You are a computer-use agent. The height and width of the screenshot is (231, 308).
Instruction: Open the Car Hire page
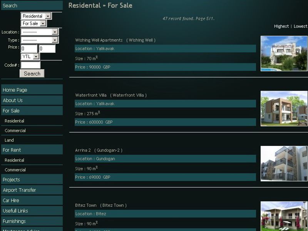click(32, 200)
